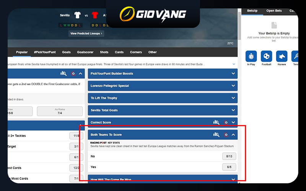
Task: Expand the Lorenzo Pellegrini Special market
Action: (163, 86)
